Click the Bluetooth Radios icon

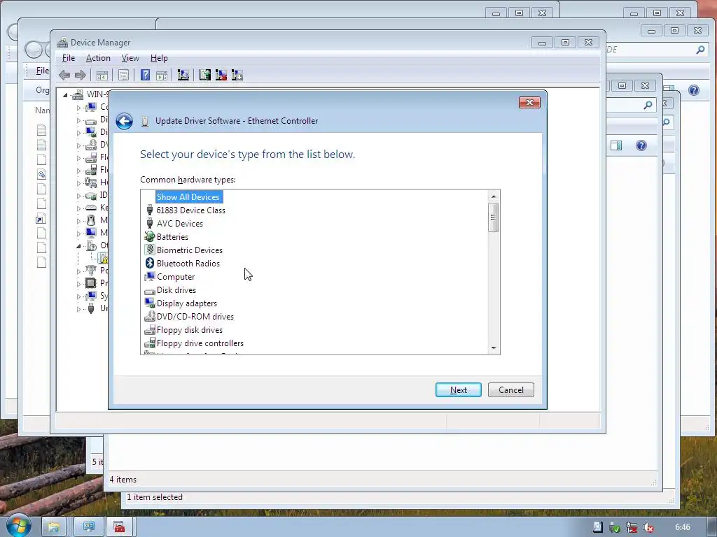click(x=150, y=263)
